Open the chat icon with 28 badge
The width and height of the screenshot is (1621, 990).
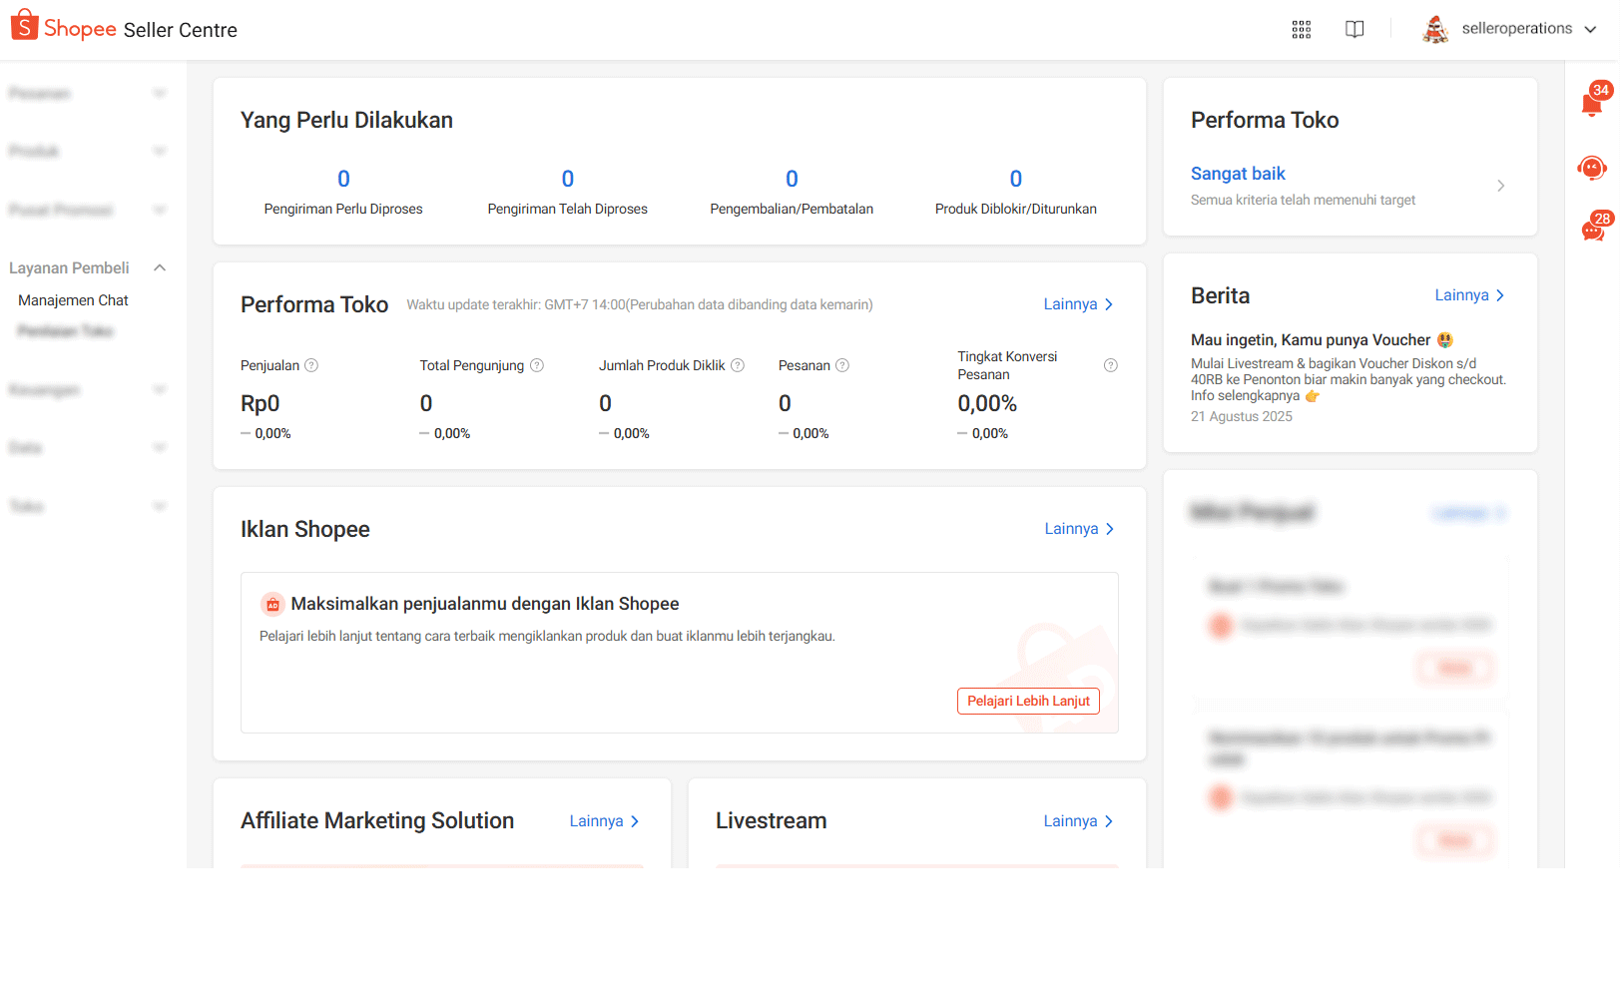click(x=1594, y=230)
